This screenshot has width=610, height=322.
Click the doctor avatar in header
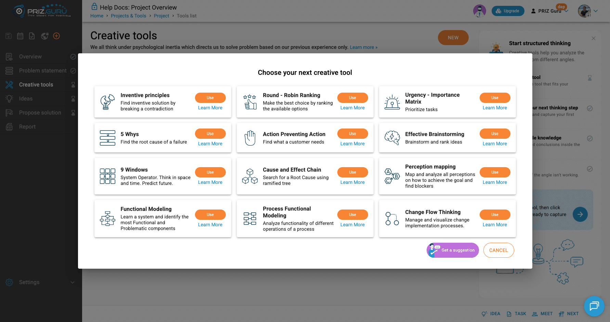479,11
